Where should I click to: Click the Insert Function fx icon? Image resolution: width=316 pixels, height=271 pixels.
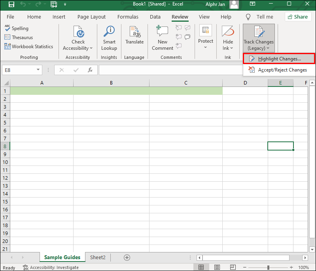(90, 70)
